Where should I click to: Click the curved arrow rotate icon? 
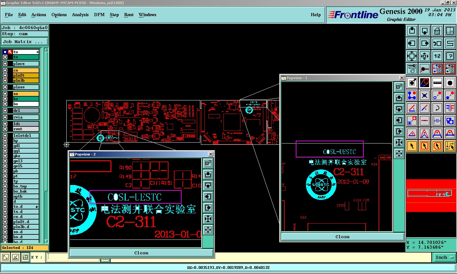[437, 108]
